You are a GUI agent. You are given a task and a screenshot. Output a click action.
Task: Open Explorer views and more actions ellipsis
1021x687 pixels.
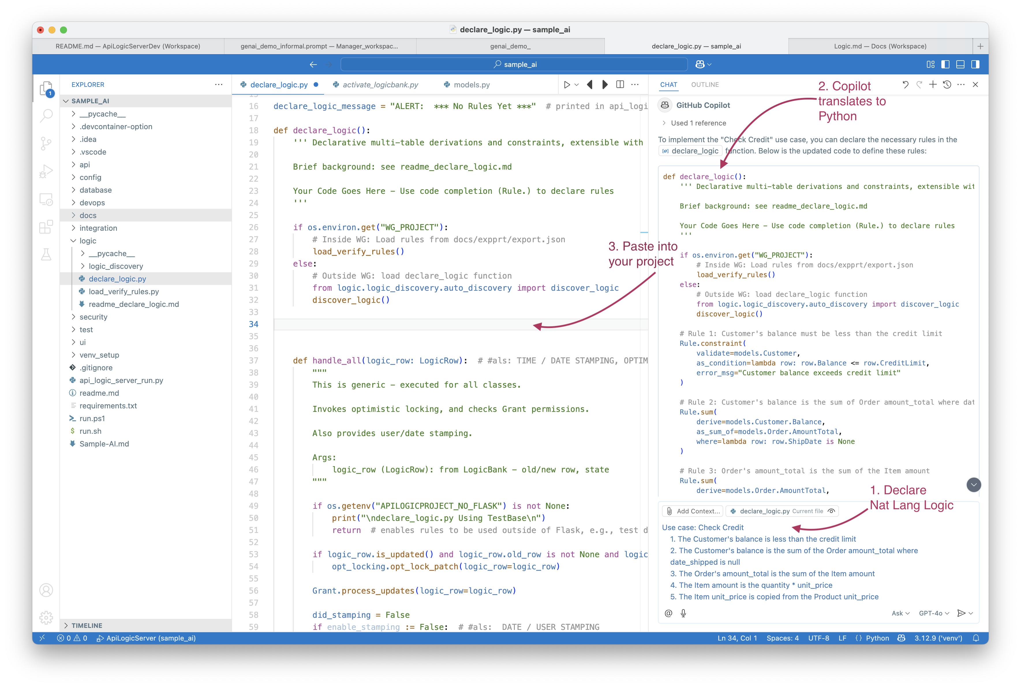point(219,85)
